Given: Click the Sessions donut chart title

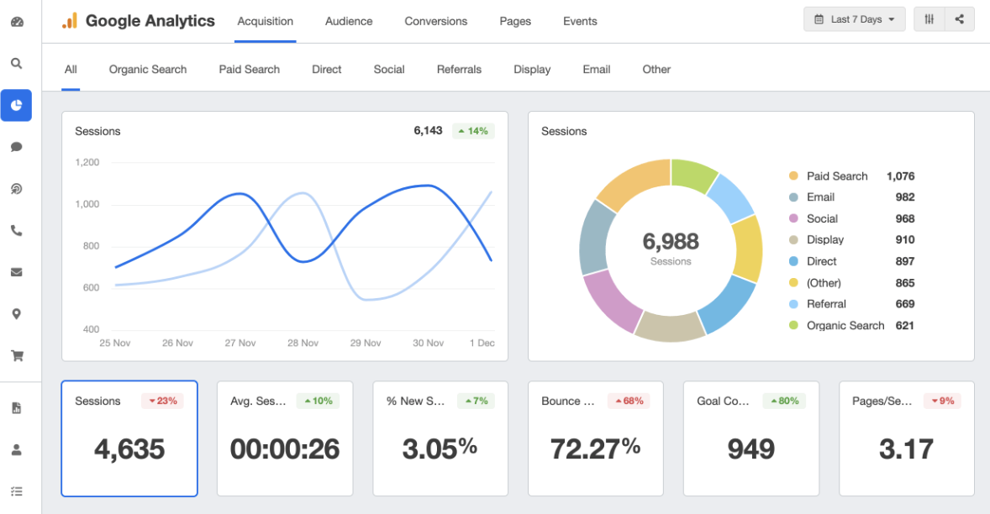Looking at the screenshot, I should [564, 131].
